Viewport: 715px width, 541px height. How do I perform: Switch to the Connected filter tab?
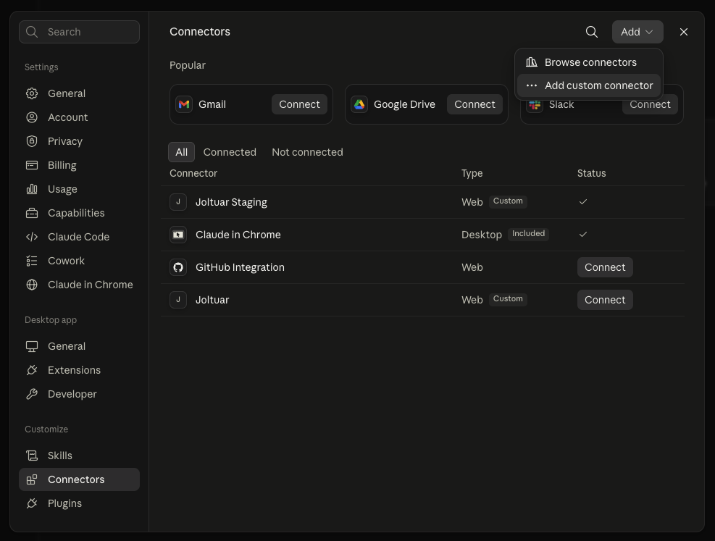pos(230,152)
